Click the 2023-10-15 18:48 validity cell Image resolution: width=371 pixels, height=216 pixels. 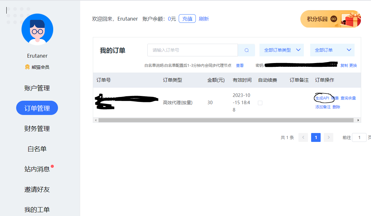(x=241, y=102)
